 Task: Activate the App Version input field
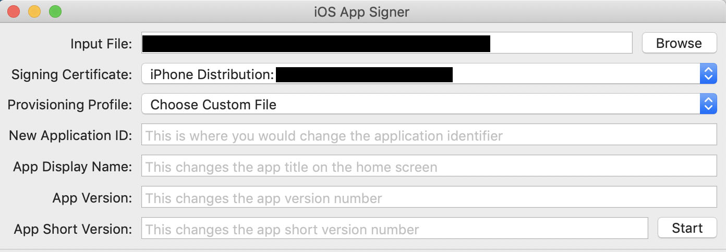point(429,198)
